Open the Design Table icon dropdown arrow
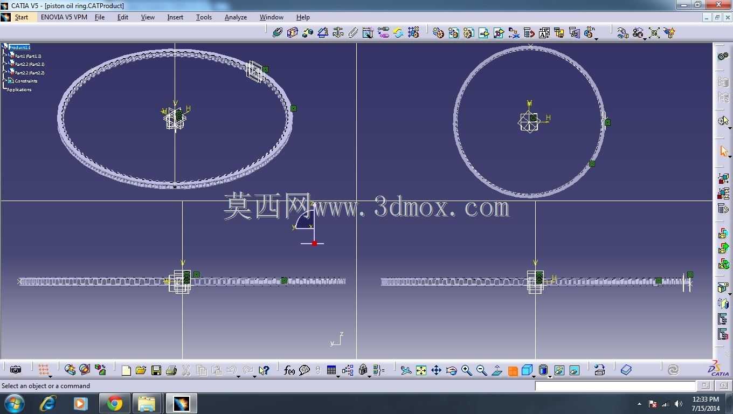 pyautogui.click(x=338, y=376)
